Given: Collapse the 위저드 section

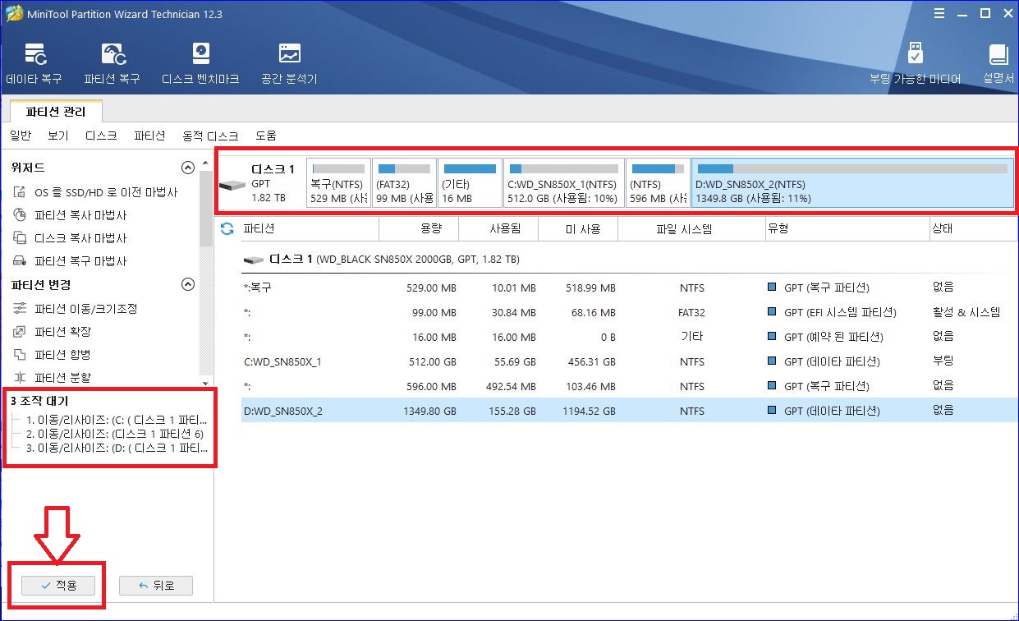Looking at the screenshot, I should pos(188,168).
